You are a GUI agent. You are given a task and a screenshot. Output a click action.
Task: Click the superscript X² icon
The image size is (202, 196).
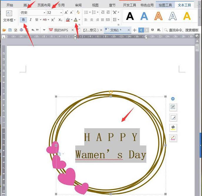(x=53, y=20)
